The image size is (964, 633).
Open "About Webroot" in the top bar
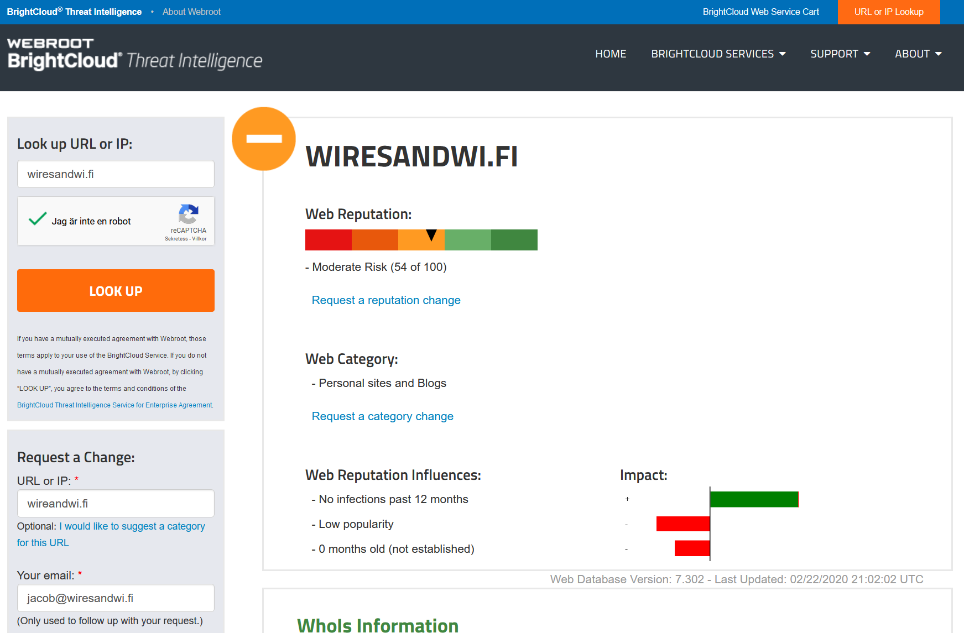[191, 11]
